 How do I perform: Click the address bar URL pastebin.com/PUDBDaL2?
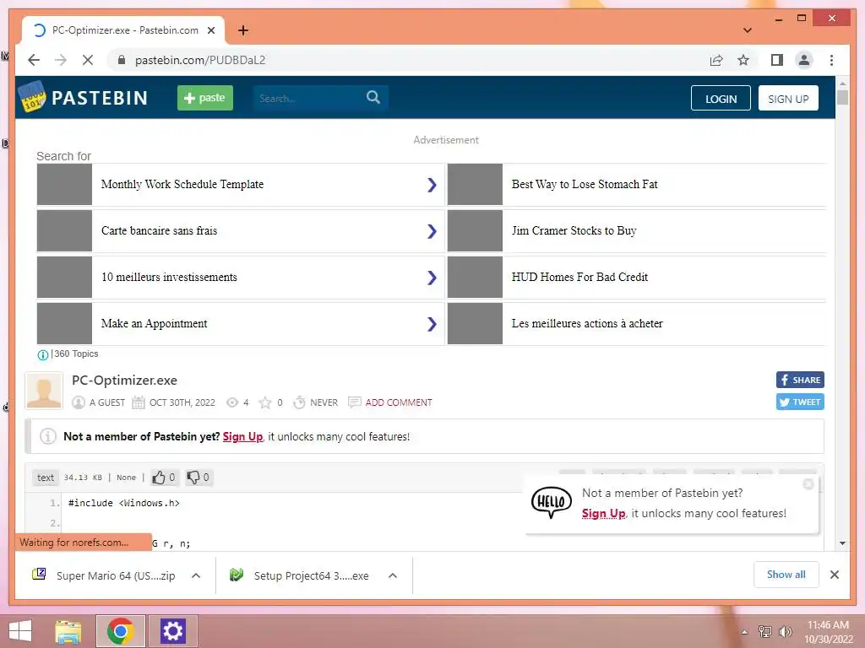[x=200, y=60]
